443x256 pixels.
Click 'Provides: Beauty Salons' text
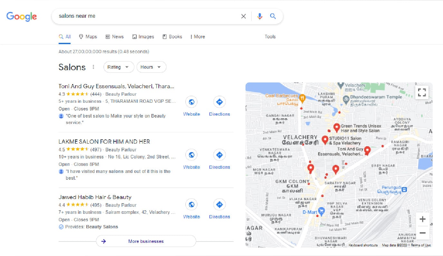pos(91,227)
